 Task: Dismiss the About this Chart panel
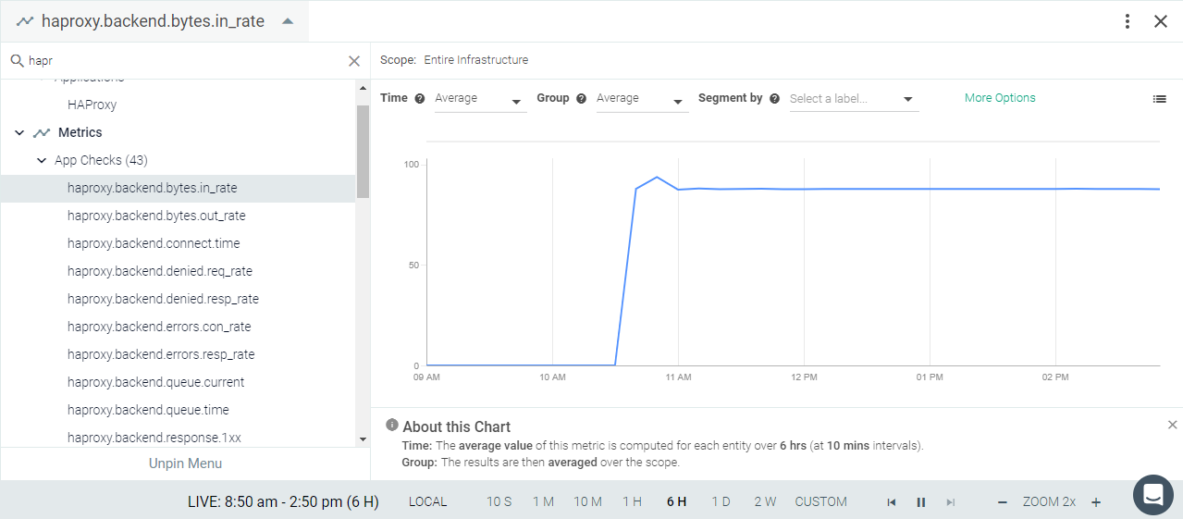pos(1173,424)
